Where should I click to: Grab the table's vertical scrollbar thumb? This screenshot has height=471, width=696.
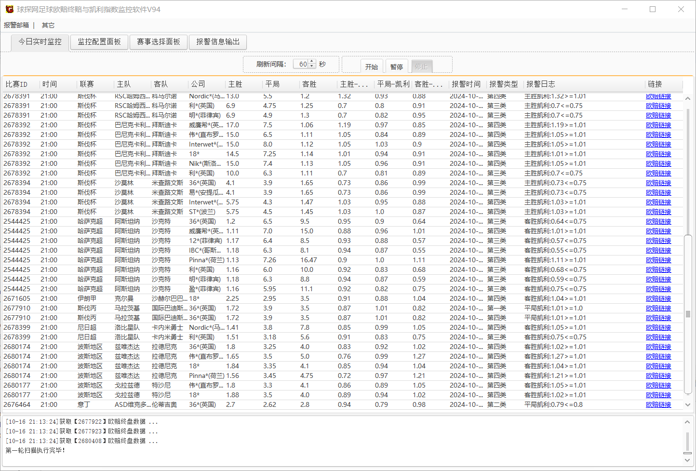click(x=688, y=314)
